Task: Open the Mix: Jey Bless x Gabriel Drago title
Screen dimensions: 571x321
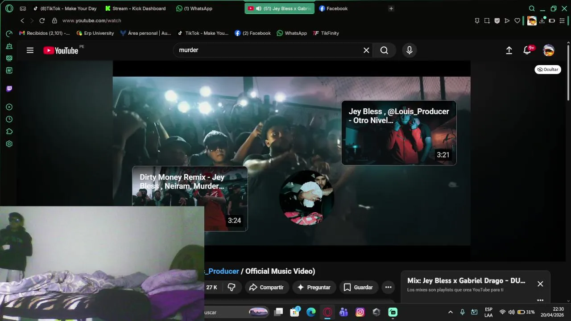Action: [466, 281]
